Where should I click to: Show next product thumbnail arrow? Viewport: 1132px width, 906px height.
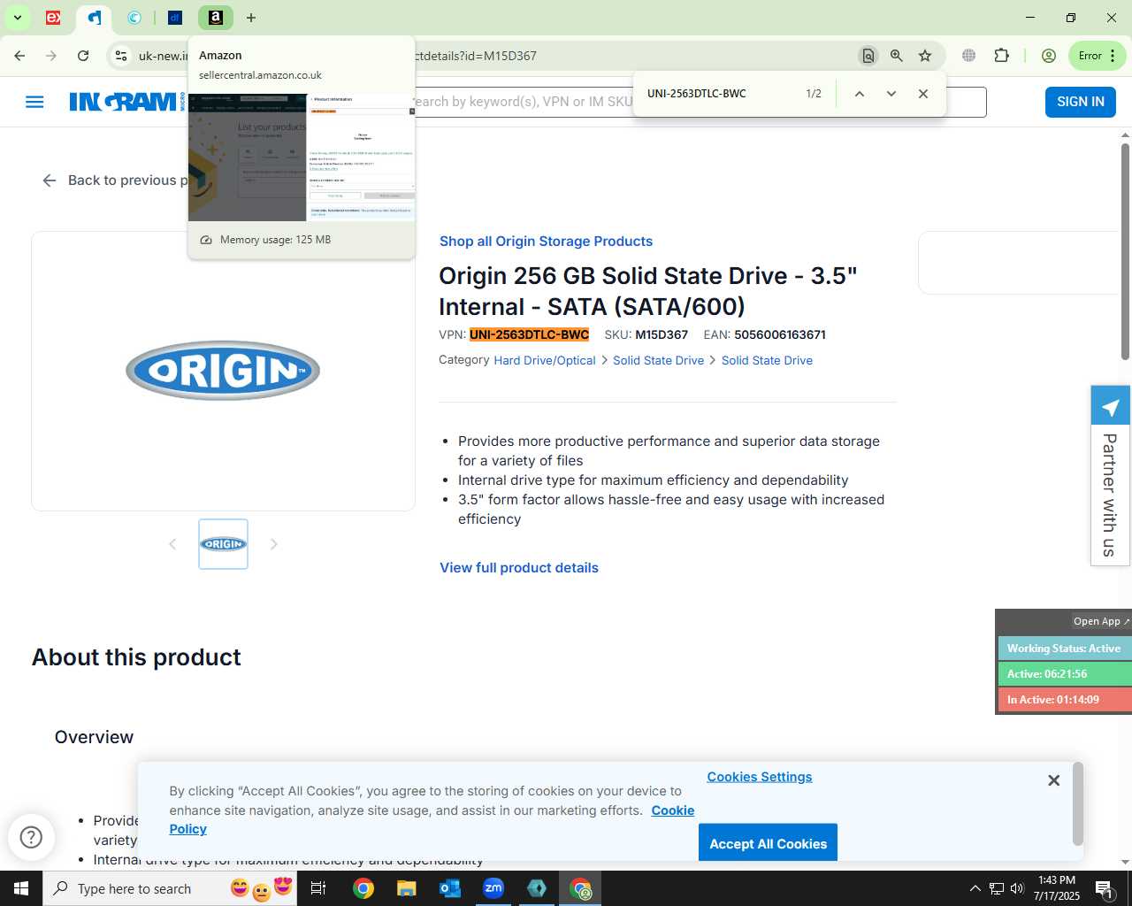[273, 544]
